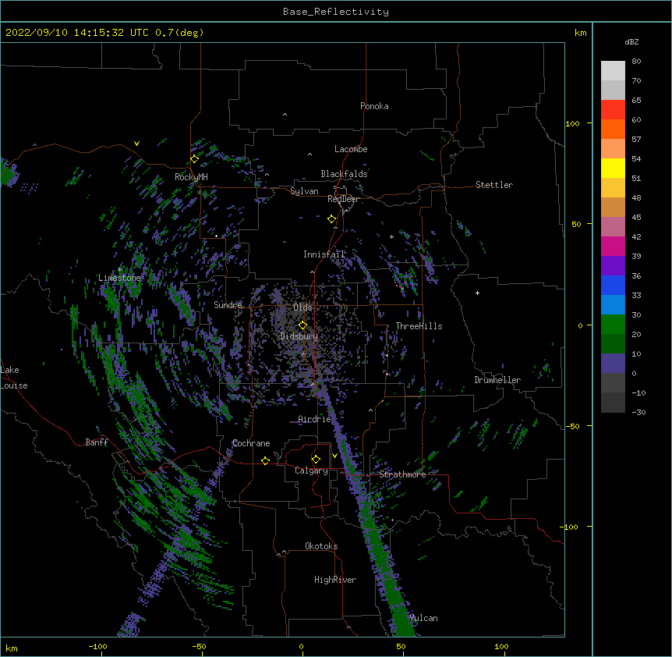The width and height of the screenshot is (672, 657).
Task: Click the ThreeHills city label
Action: click(419, 326)
